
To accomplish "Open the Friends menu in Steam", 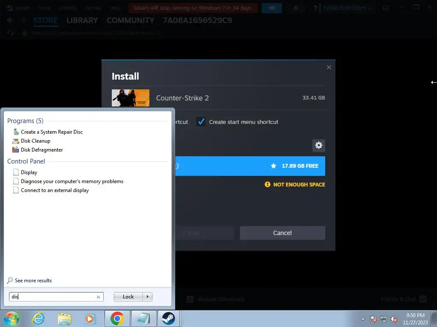I will [67, 8].
